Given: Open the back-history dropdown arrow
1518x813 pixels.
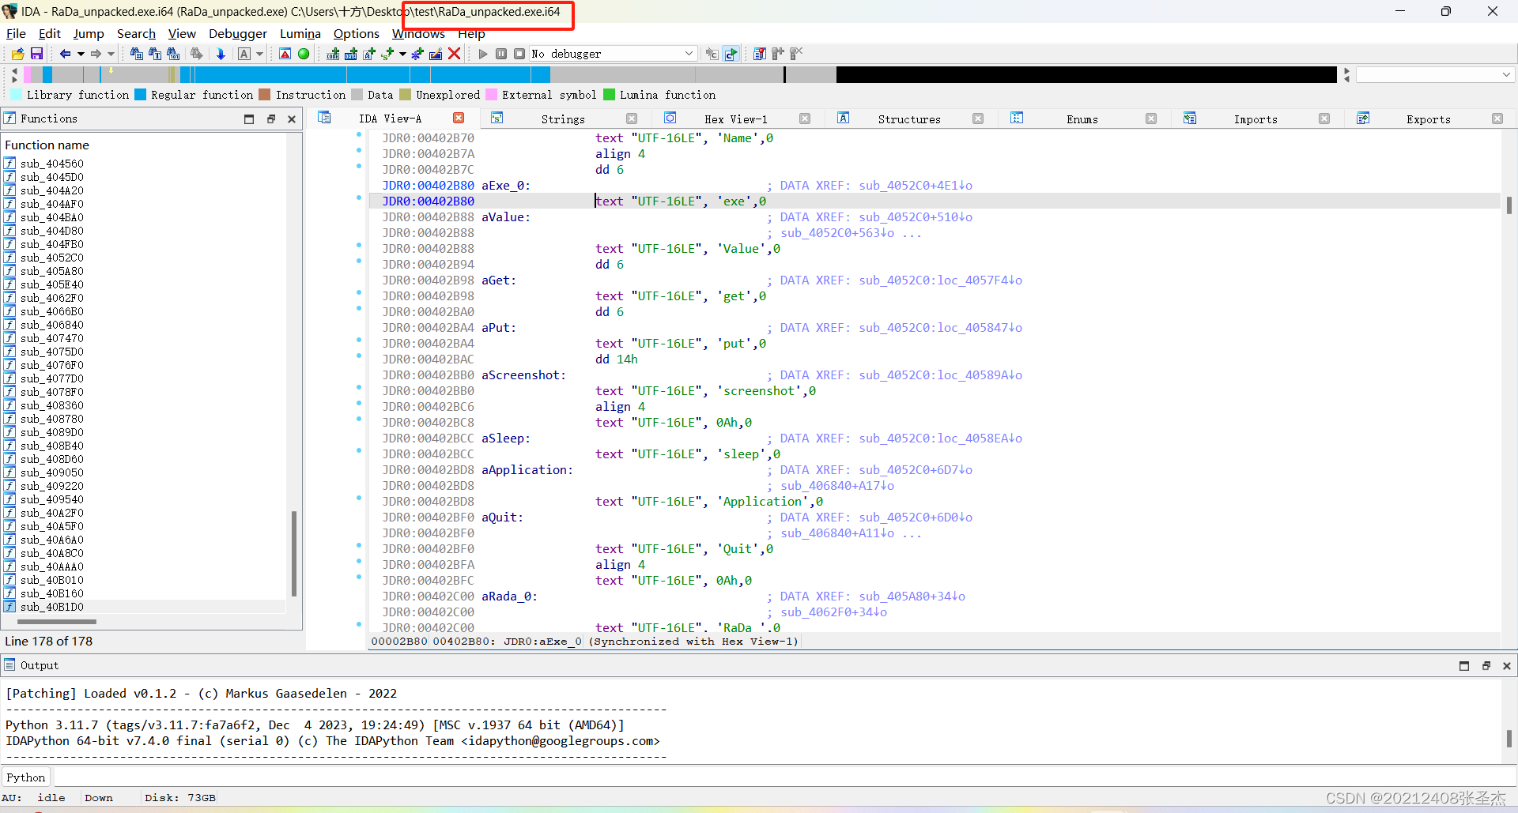Looking at the screenshot, I should [80, 54].
